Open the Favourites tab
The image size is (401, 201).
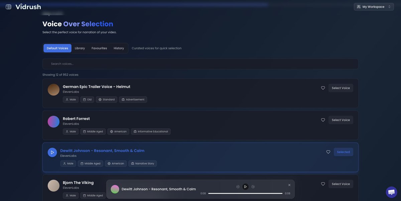tap(99, 48)
